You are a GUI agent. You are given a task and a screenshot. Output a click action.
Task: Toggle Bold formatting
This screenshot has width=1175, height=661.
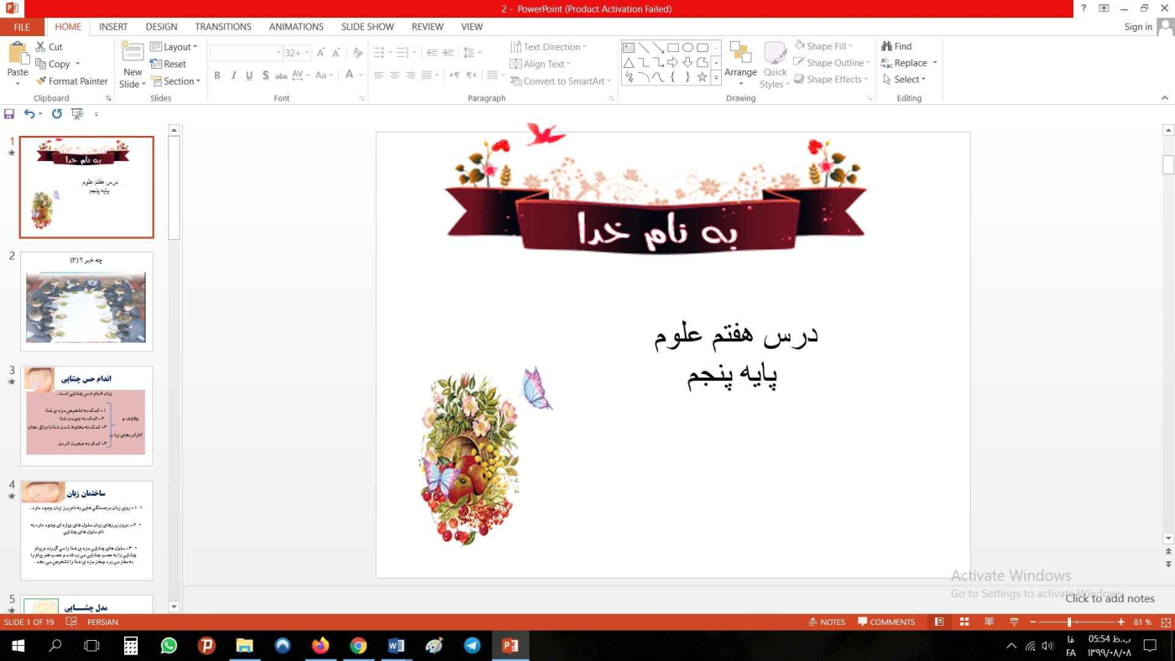pyautogui.click(x=217, y=75)
